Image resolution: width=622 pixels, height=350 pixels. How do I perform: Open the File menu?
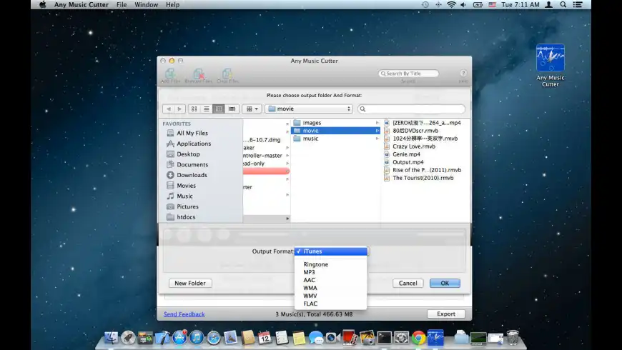coord(122,5)
